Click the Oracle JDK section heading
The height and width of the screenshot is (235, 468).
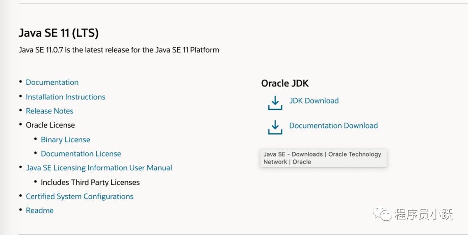tap(285, 84)
